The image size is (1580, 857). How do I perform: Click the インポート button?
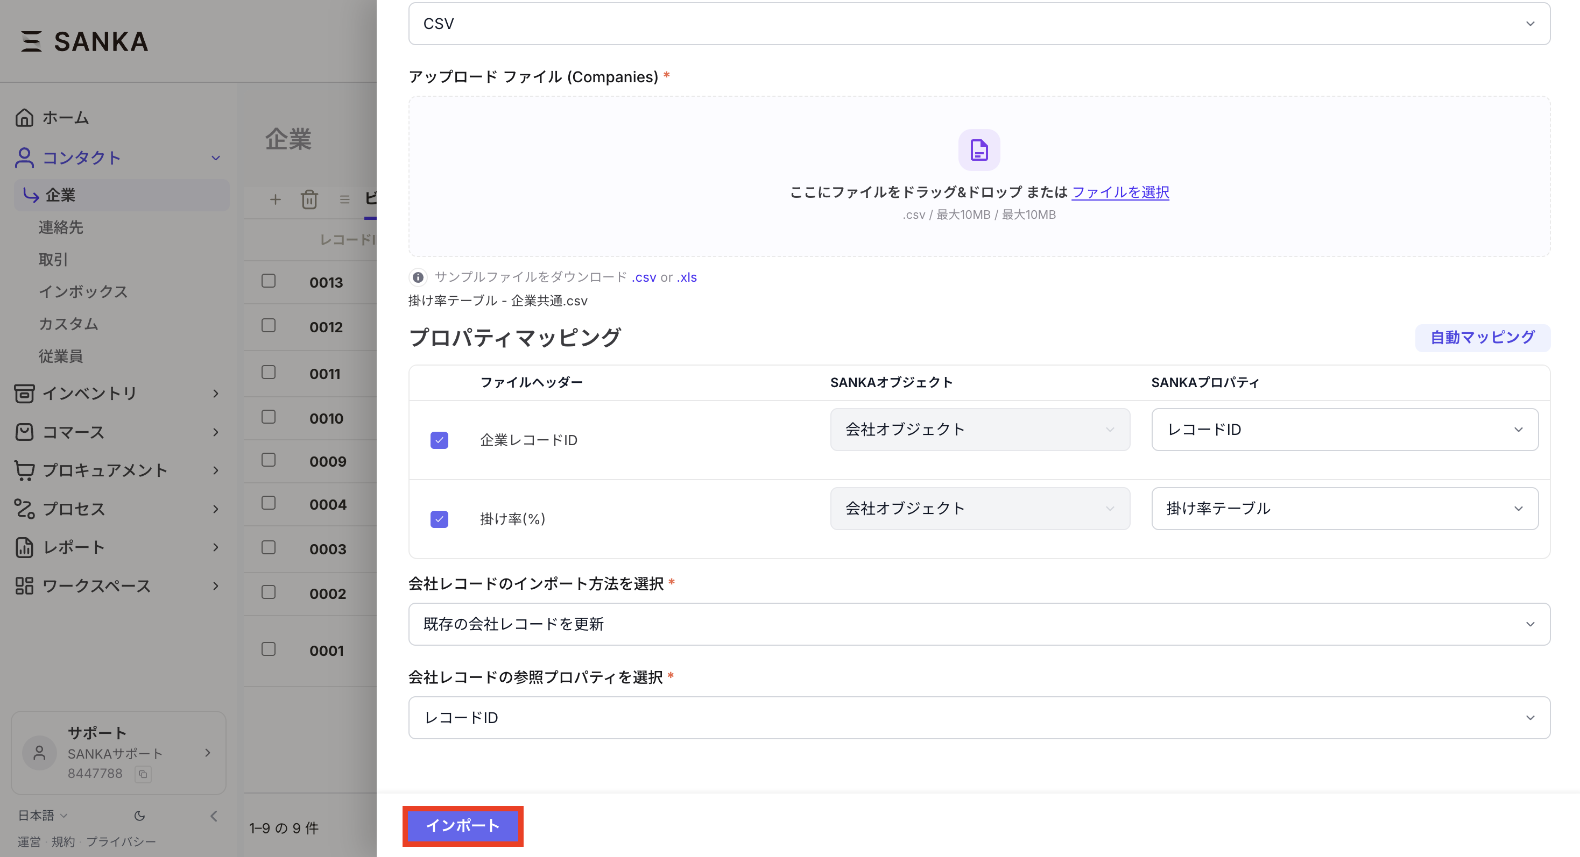[462, 825]
